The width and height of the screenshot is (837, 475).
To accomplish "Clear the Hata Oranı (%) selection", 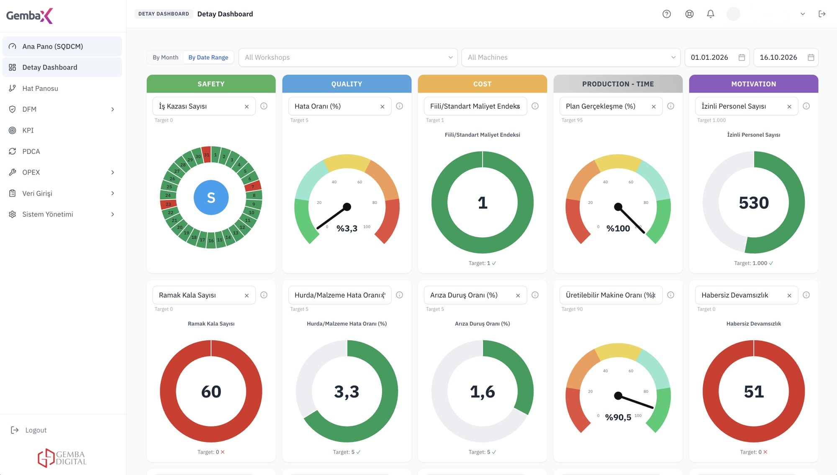I will pyautogui.click(x=382, y=107).
